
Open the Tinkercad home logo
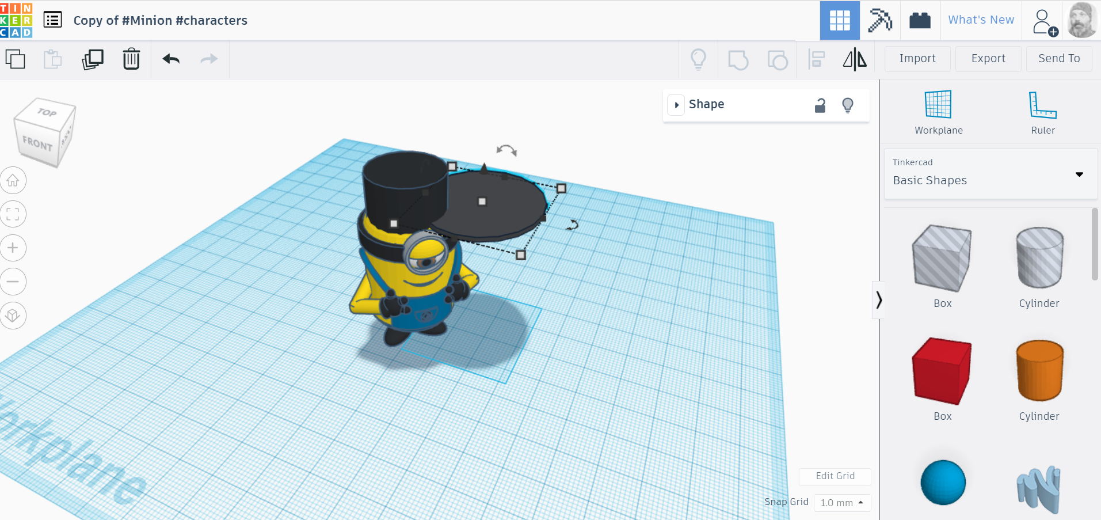pyautogui.click(x=16, y=20)
